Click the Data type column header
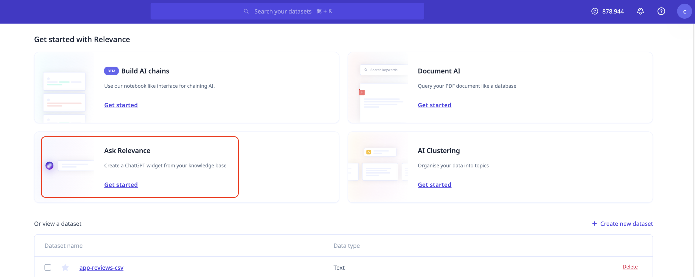Viewport: 695px width, 277px height. coord(346,246)
